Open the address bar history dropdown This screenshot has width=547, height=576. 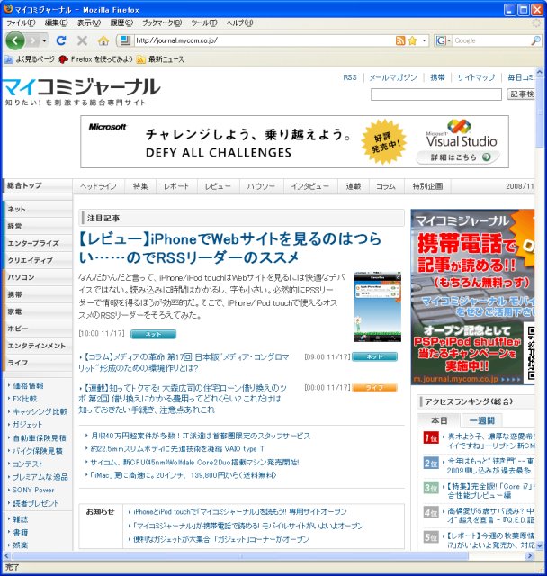coord(425,40)
